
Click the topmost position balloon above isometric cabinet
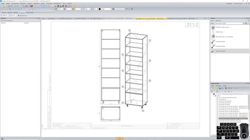[x=129, y=30]
